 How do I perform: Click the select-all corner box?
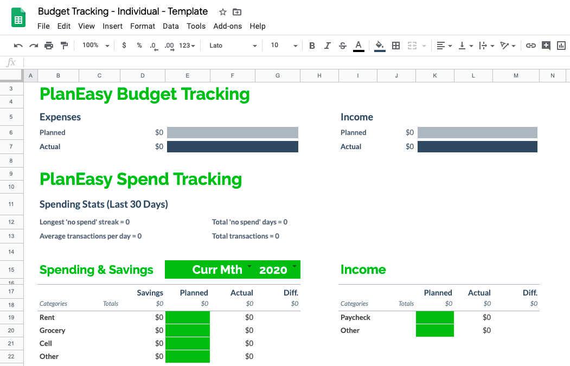(11, 75)
